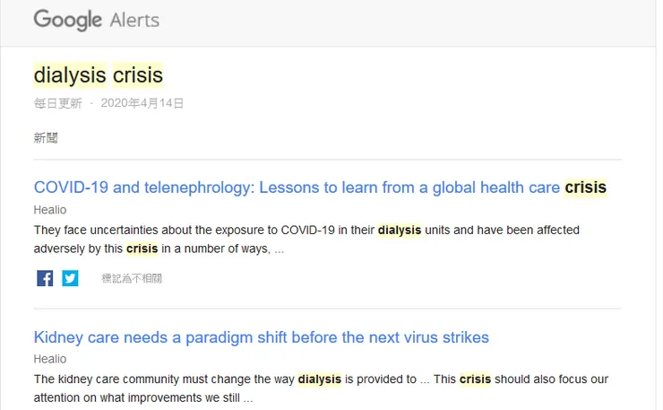Click highlighted "dialysis" in the second article snippet
This screenshot has width=663, height=410.
(319, 379)
